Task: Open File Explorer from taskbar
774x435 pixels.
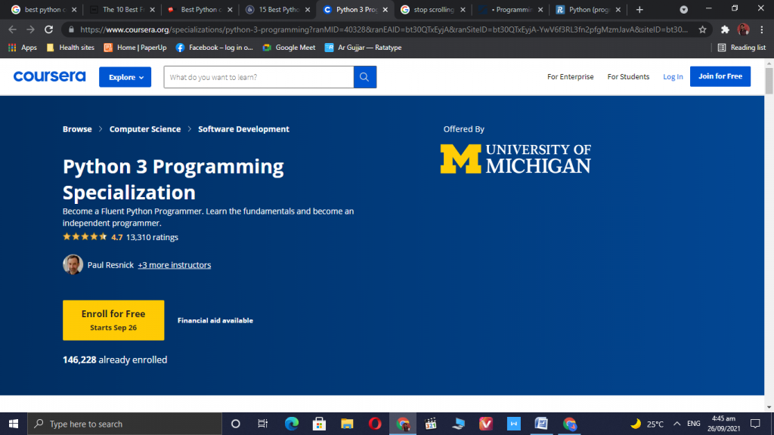Action: coord(347,424)
